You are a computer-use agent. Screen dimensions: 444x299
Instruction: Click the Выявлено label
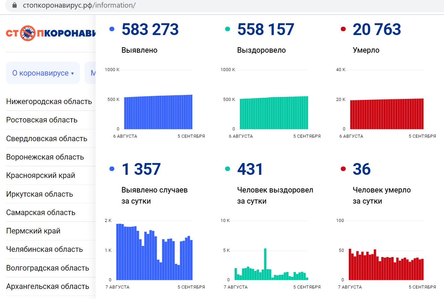pos(139,50)
